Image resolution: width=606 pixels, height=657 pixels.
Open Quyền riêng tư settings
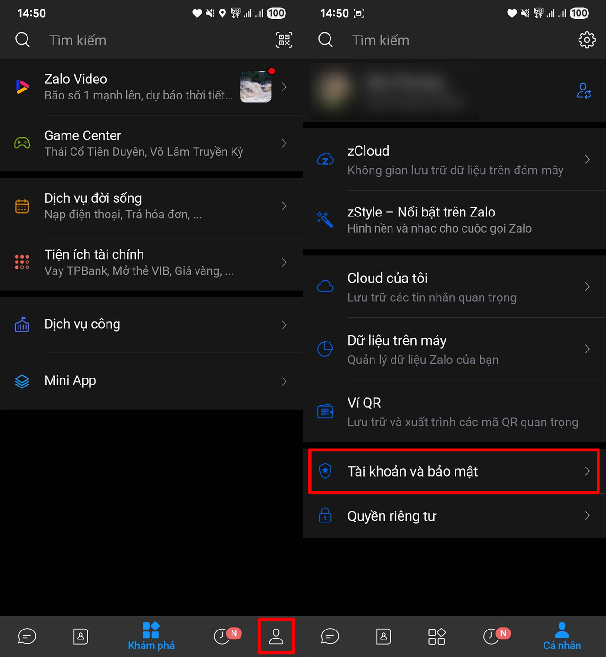coord(454,516)
